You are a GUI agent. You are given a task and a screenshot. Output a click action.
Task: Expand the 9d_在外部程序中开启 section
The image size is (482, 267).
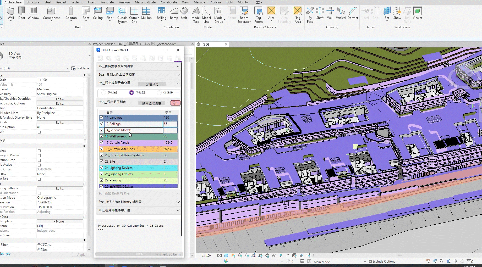coord(178,210)
